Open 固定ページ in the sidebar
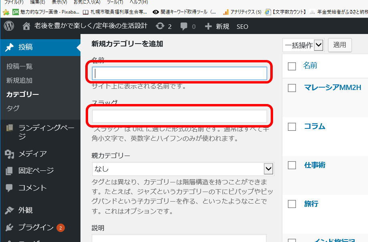The image size is (368, 242). [36, 171]
